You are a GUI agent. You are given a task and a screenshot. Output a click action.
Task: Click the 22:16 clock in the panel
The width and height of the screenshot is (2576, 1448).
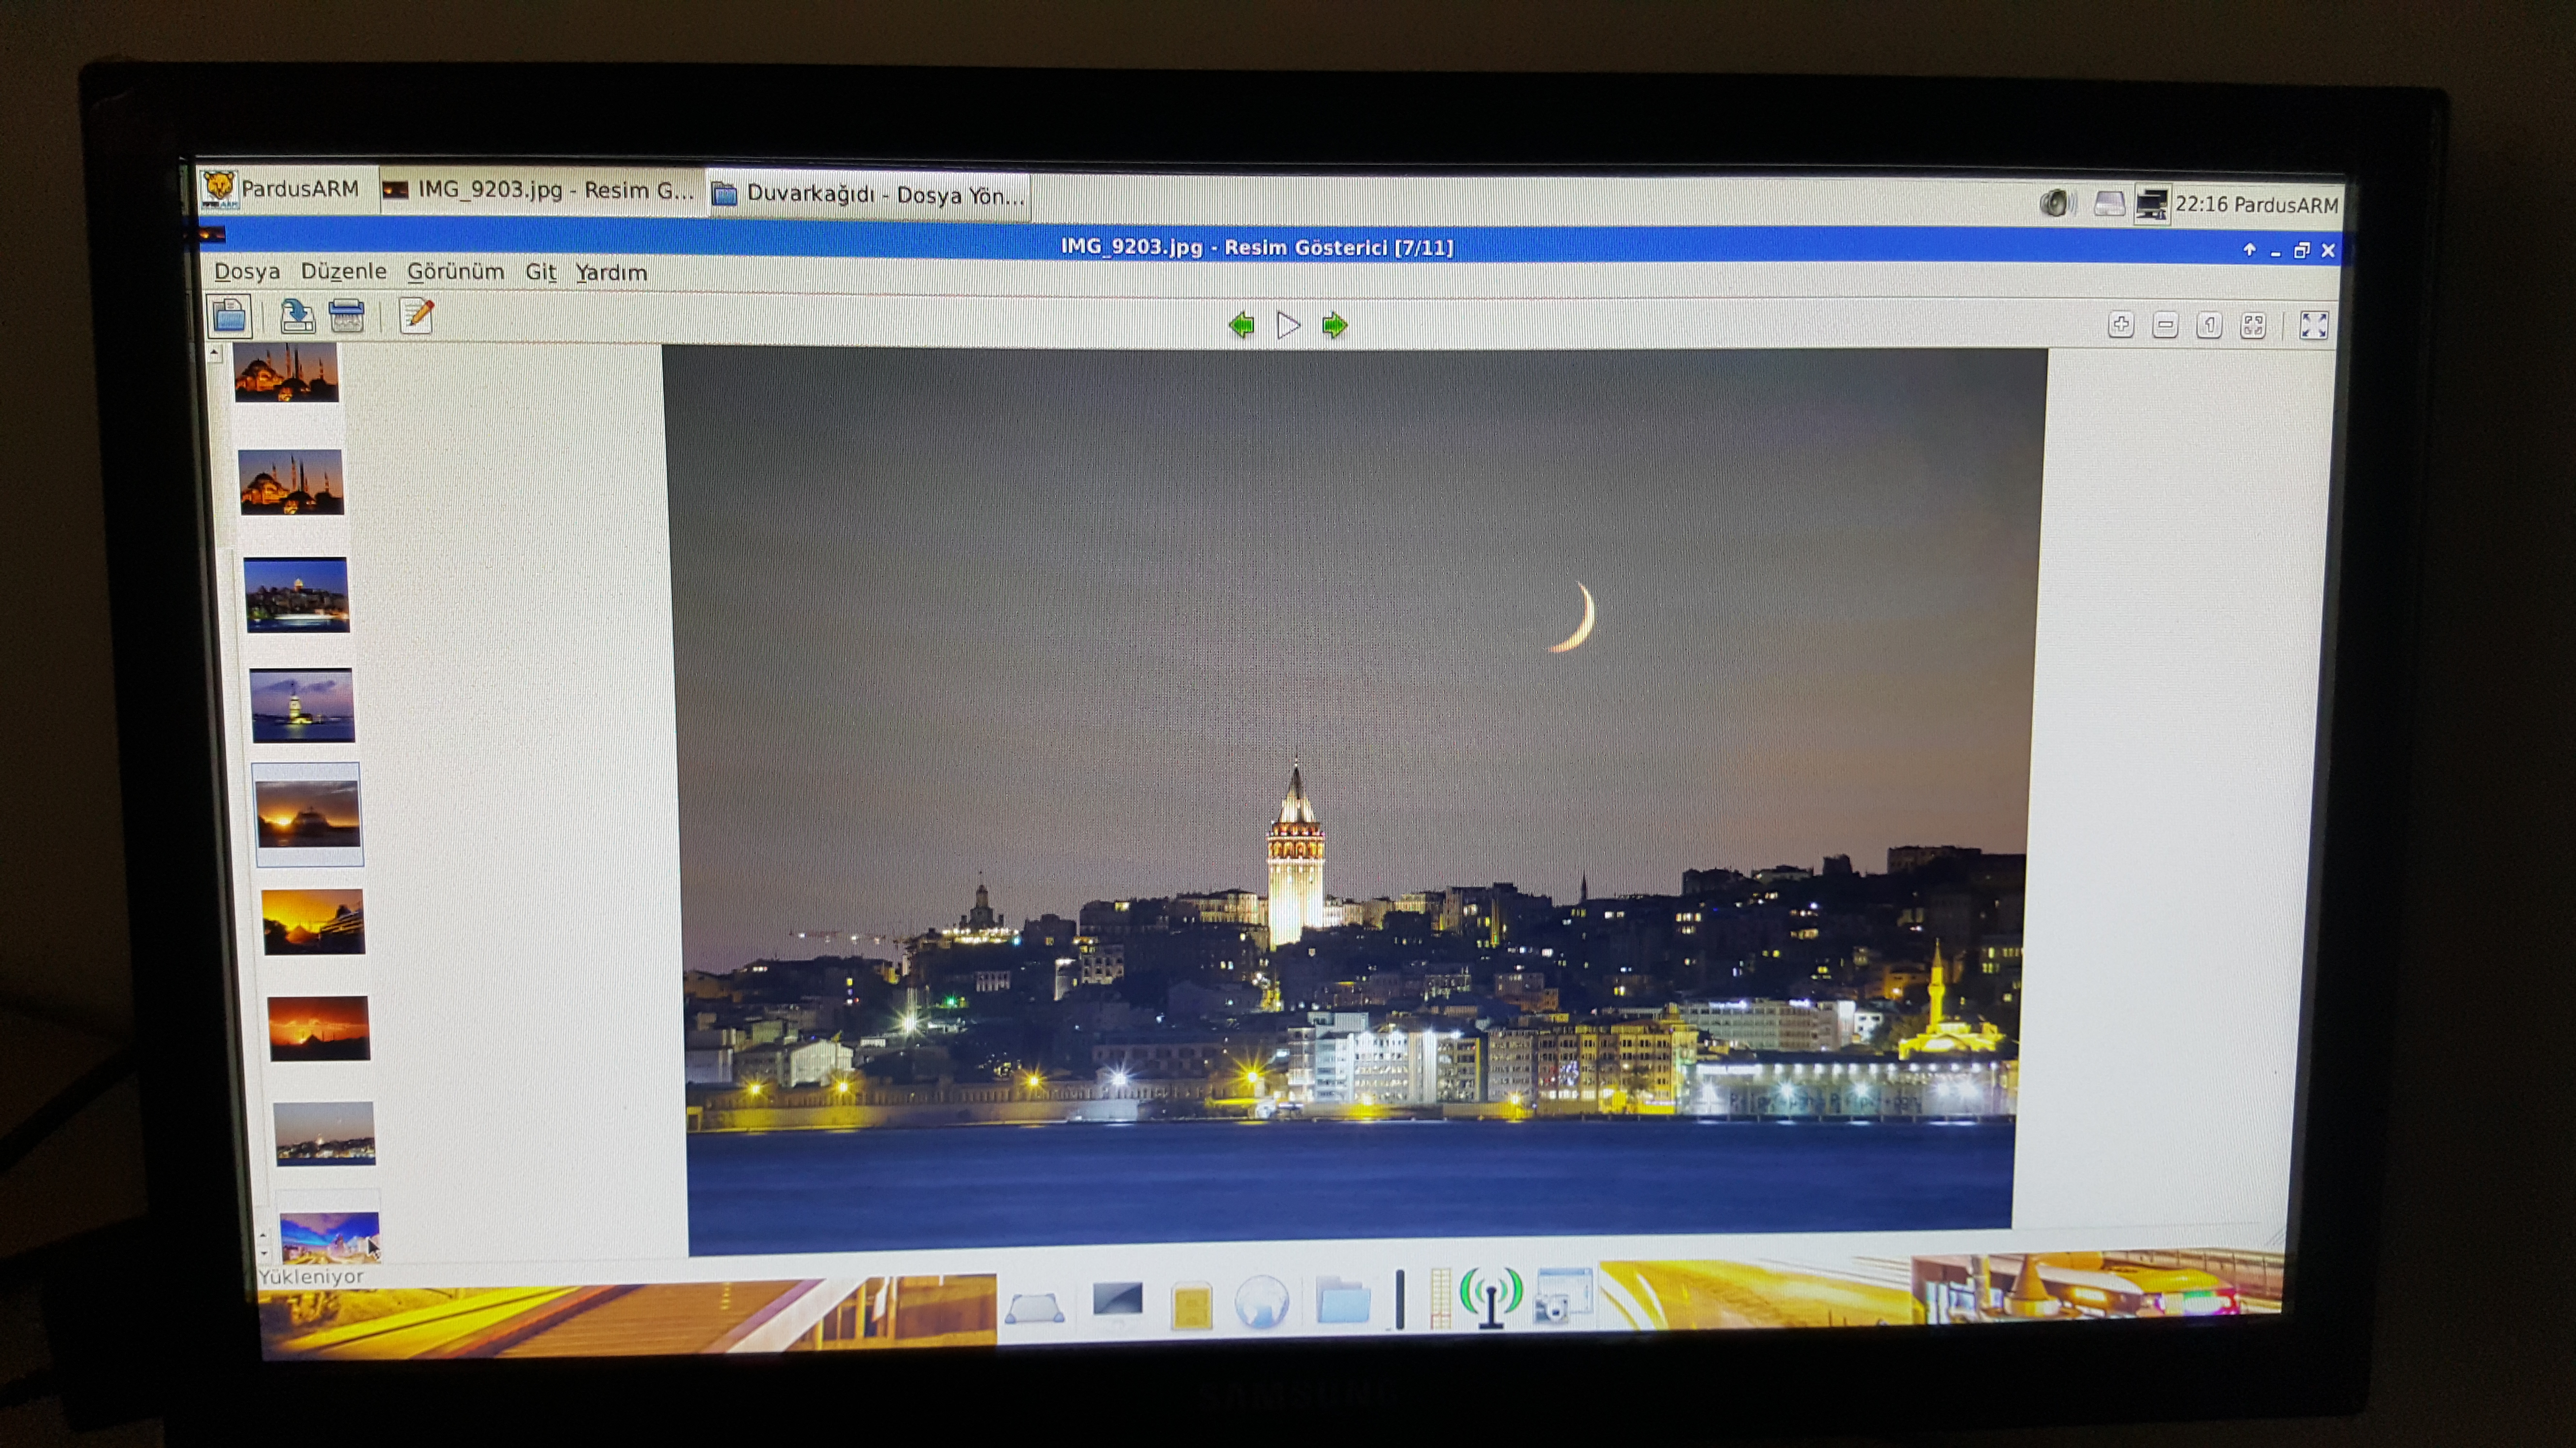pyautogui.click(x=2201, y=204)
